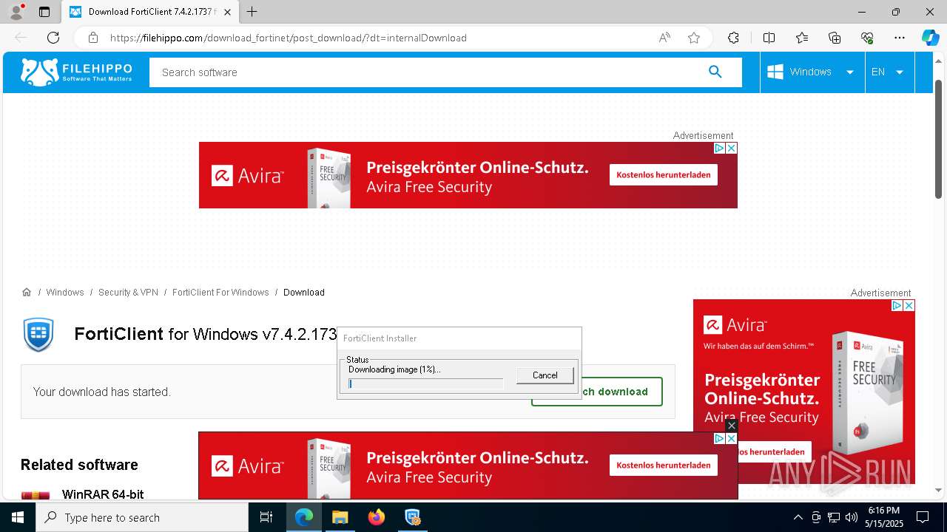The image size is (947, 532).
Task: Open a new browser tab
Action: [x=252, y=12]
